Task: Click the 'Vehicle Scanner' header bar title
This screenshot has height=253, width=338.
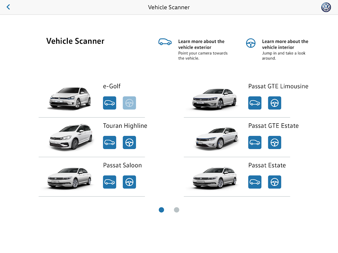Action: click(169, 7)
